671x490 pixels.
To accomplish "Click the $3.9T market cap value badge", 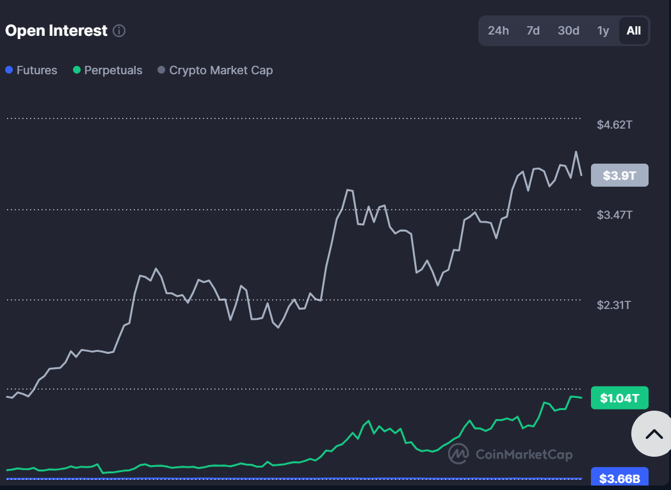I will [x=619, y=175].
